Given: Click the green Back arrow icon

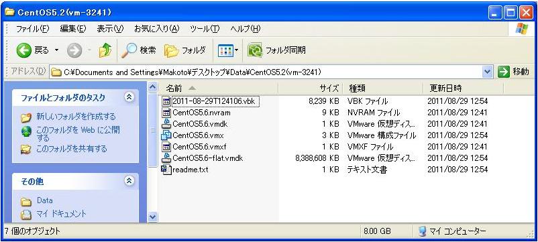Looking at the screenshot, I should [23, 51].
